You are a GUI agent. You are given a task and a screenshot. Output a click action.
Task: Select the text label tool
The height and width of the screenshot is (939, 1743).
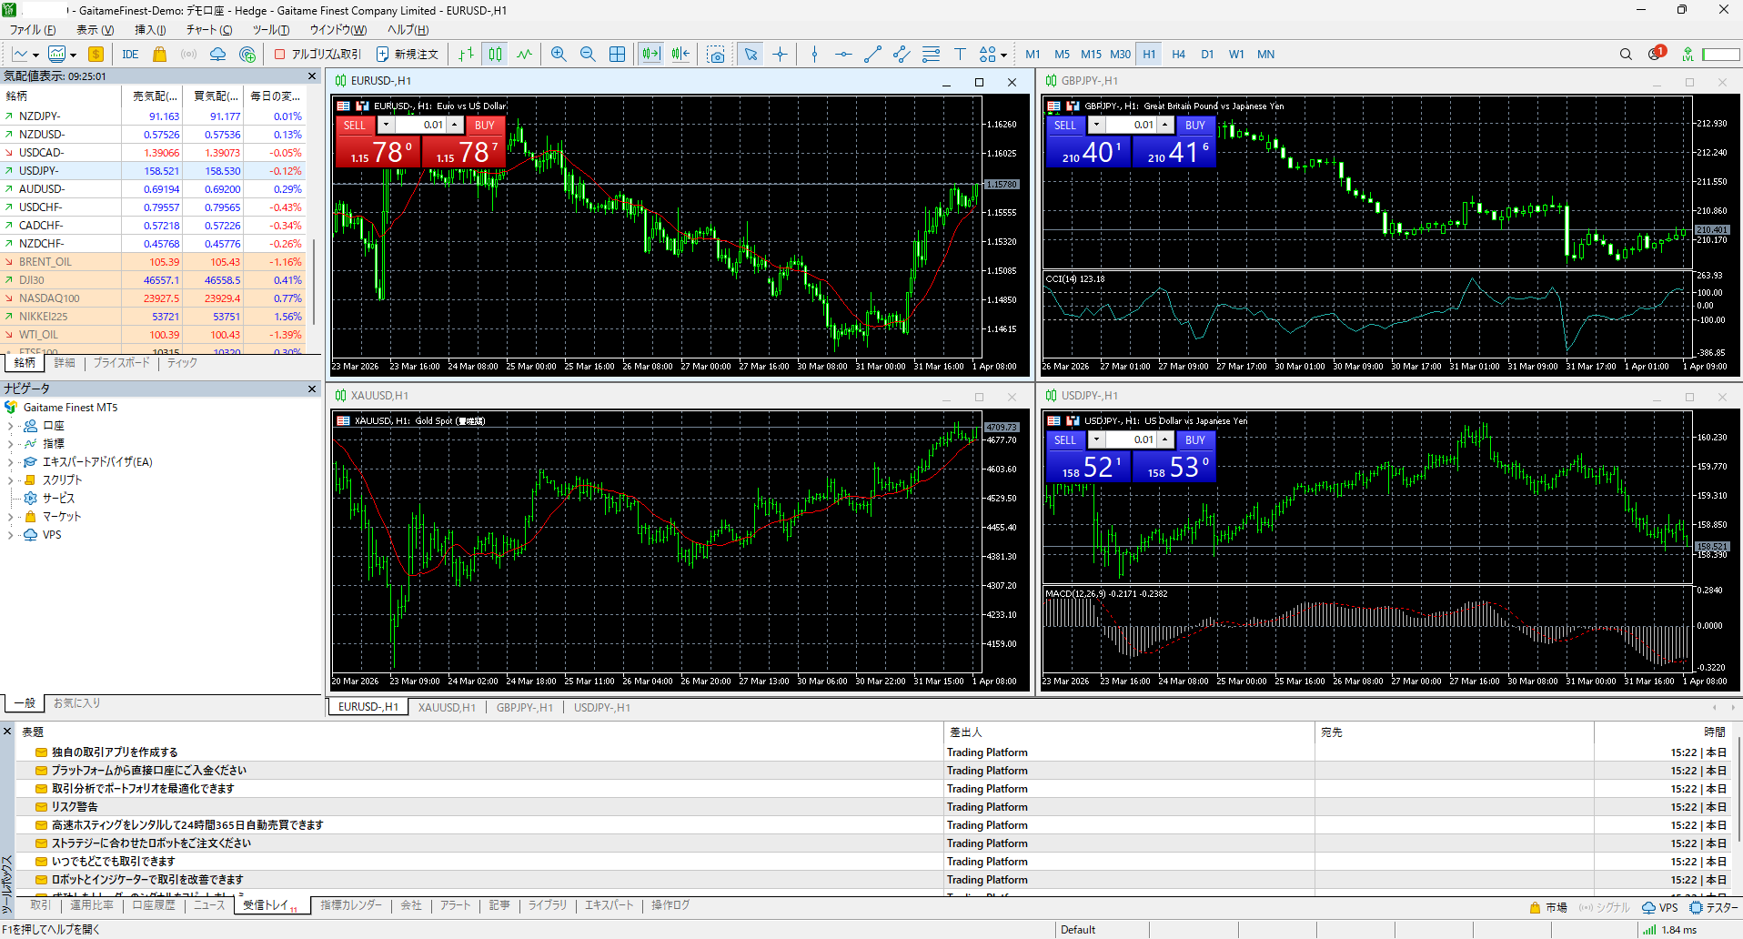pos(960,55)
